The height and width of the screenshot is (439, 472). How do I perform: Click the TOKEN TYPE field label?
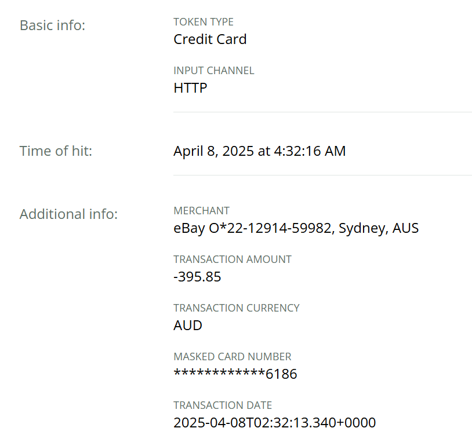click(x=204, y=22)
